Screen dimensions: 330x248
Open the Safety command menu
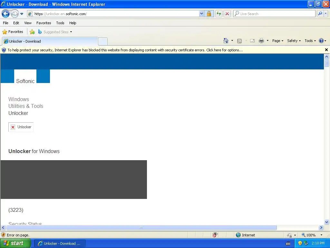pos(294,41)
